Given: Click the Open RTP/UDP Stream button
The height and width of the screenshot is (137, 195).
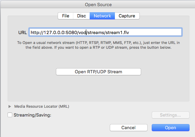Looking at the screenshot, I should [99, 72].
